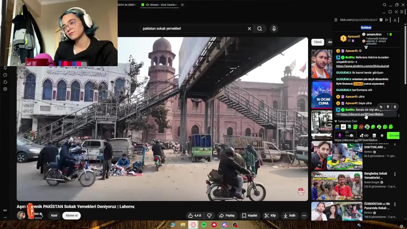Open the Bangladeş Sokak Yemekleri thumbnail
The height and width of the screenshot is (229, 407).
click(x=337, y=186)
